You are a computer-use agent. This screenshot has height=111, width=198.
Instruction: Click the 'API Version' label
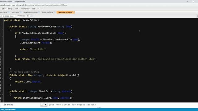pyautogui.click(x=21, y=16)
